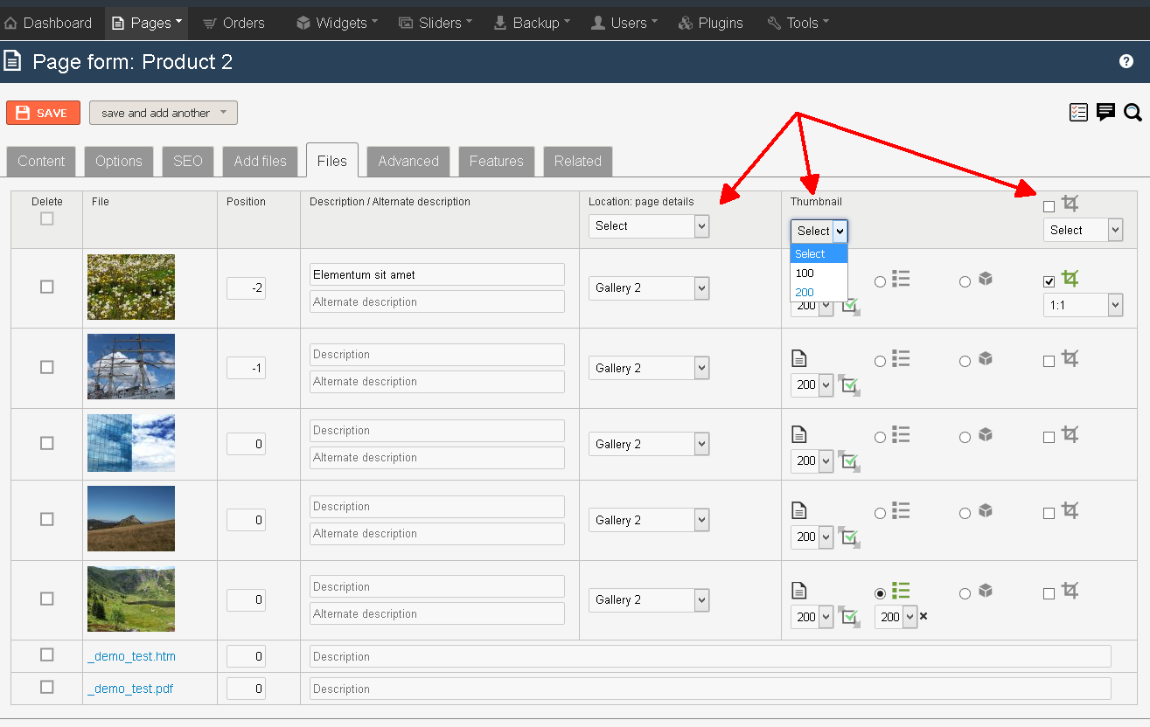Viewport: 1150px width, 727px height.
Task: Expand the save and add another dropdown arrow
Action: [223, 112]
